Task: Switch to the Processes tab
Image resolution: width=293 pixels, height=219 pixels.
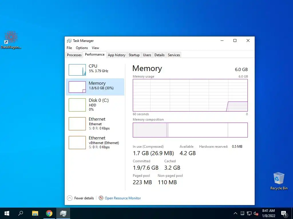Action: [74, 55]
